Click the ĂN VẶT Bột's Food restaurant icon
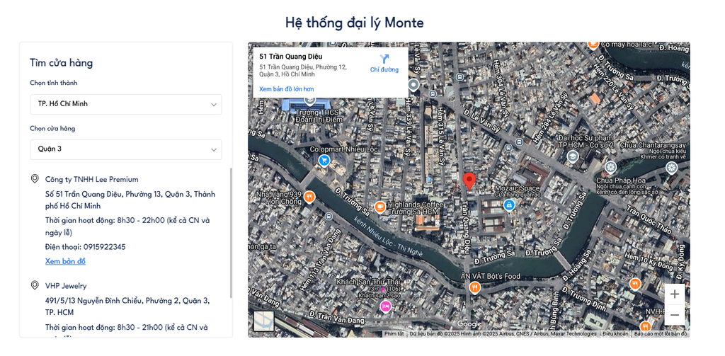Screen dimensions: 725x356 [x=474, y=287]
